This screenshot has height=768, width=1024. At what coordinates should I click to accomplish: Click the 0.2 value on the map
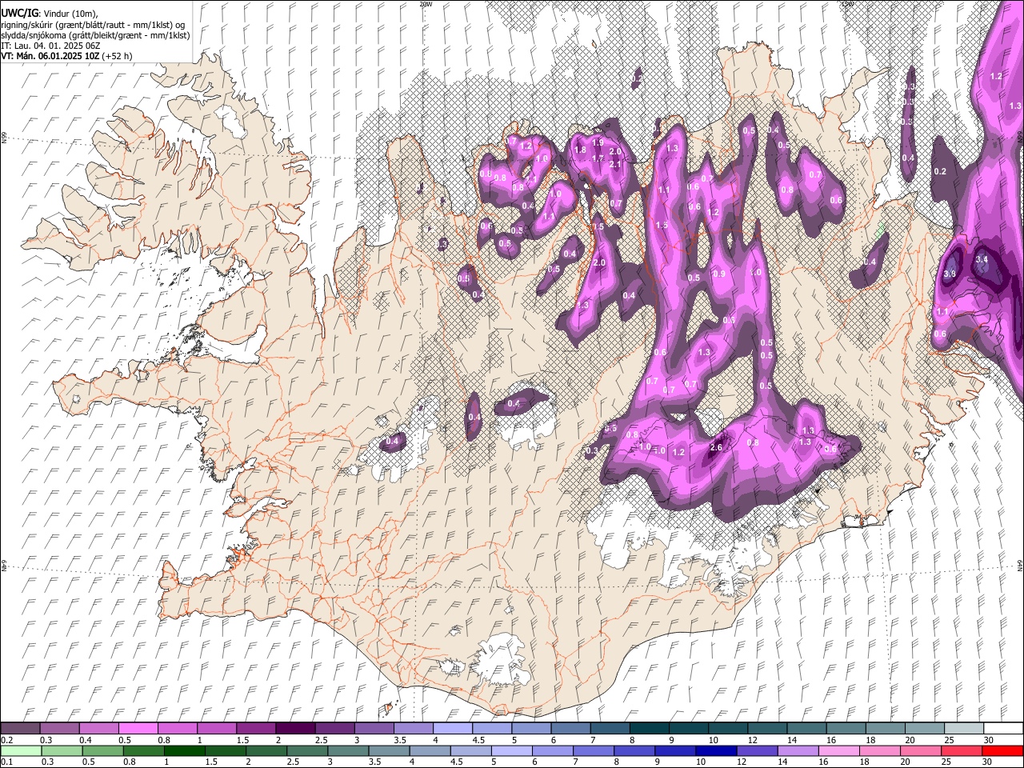[x=940, y=171]
